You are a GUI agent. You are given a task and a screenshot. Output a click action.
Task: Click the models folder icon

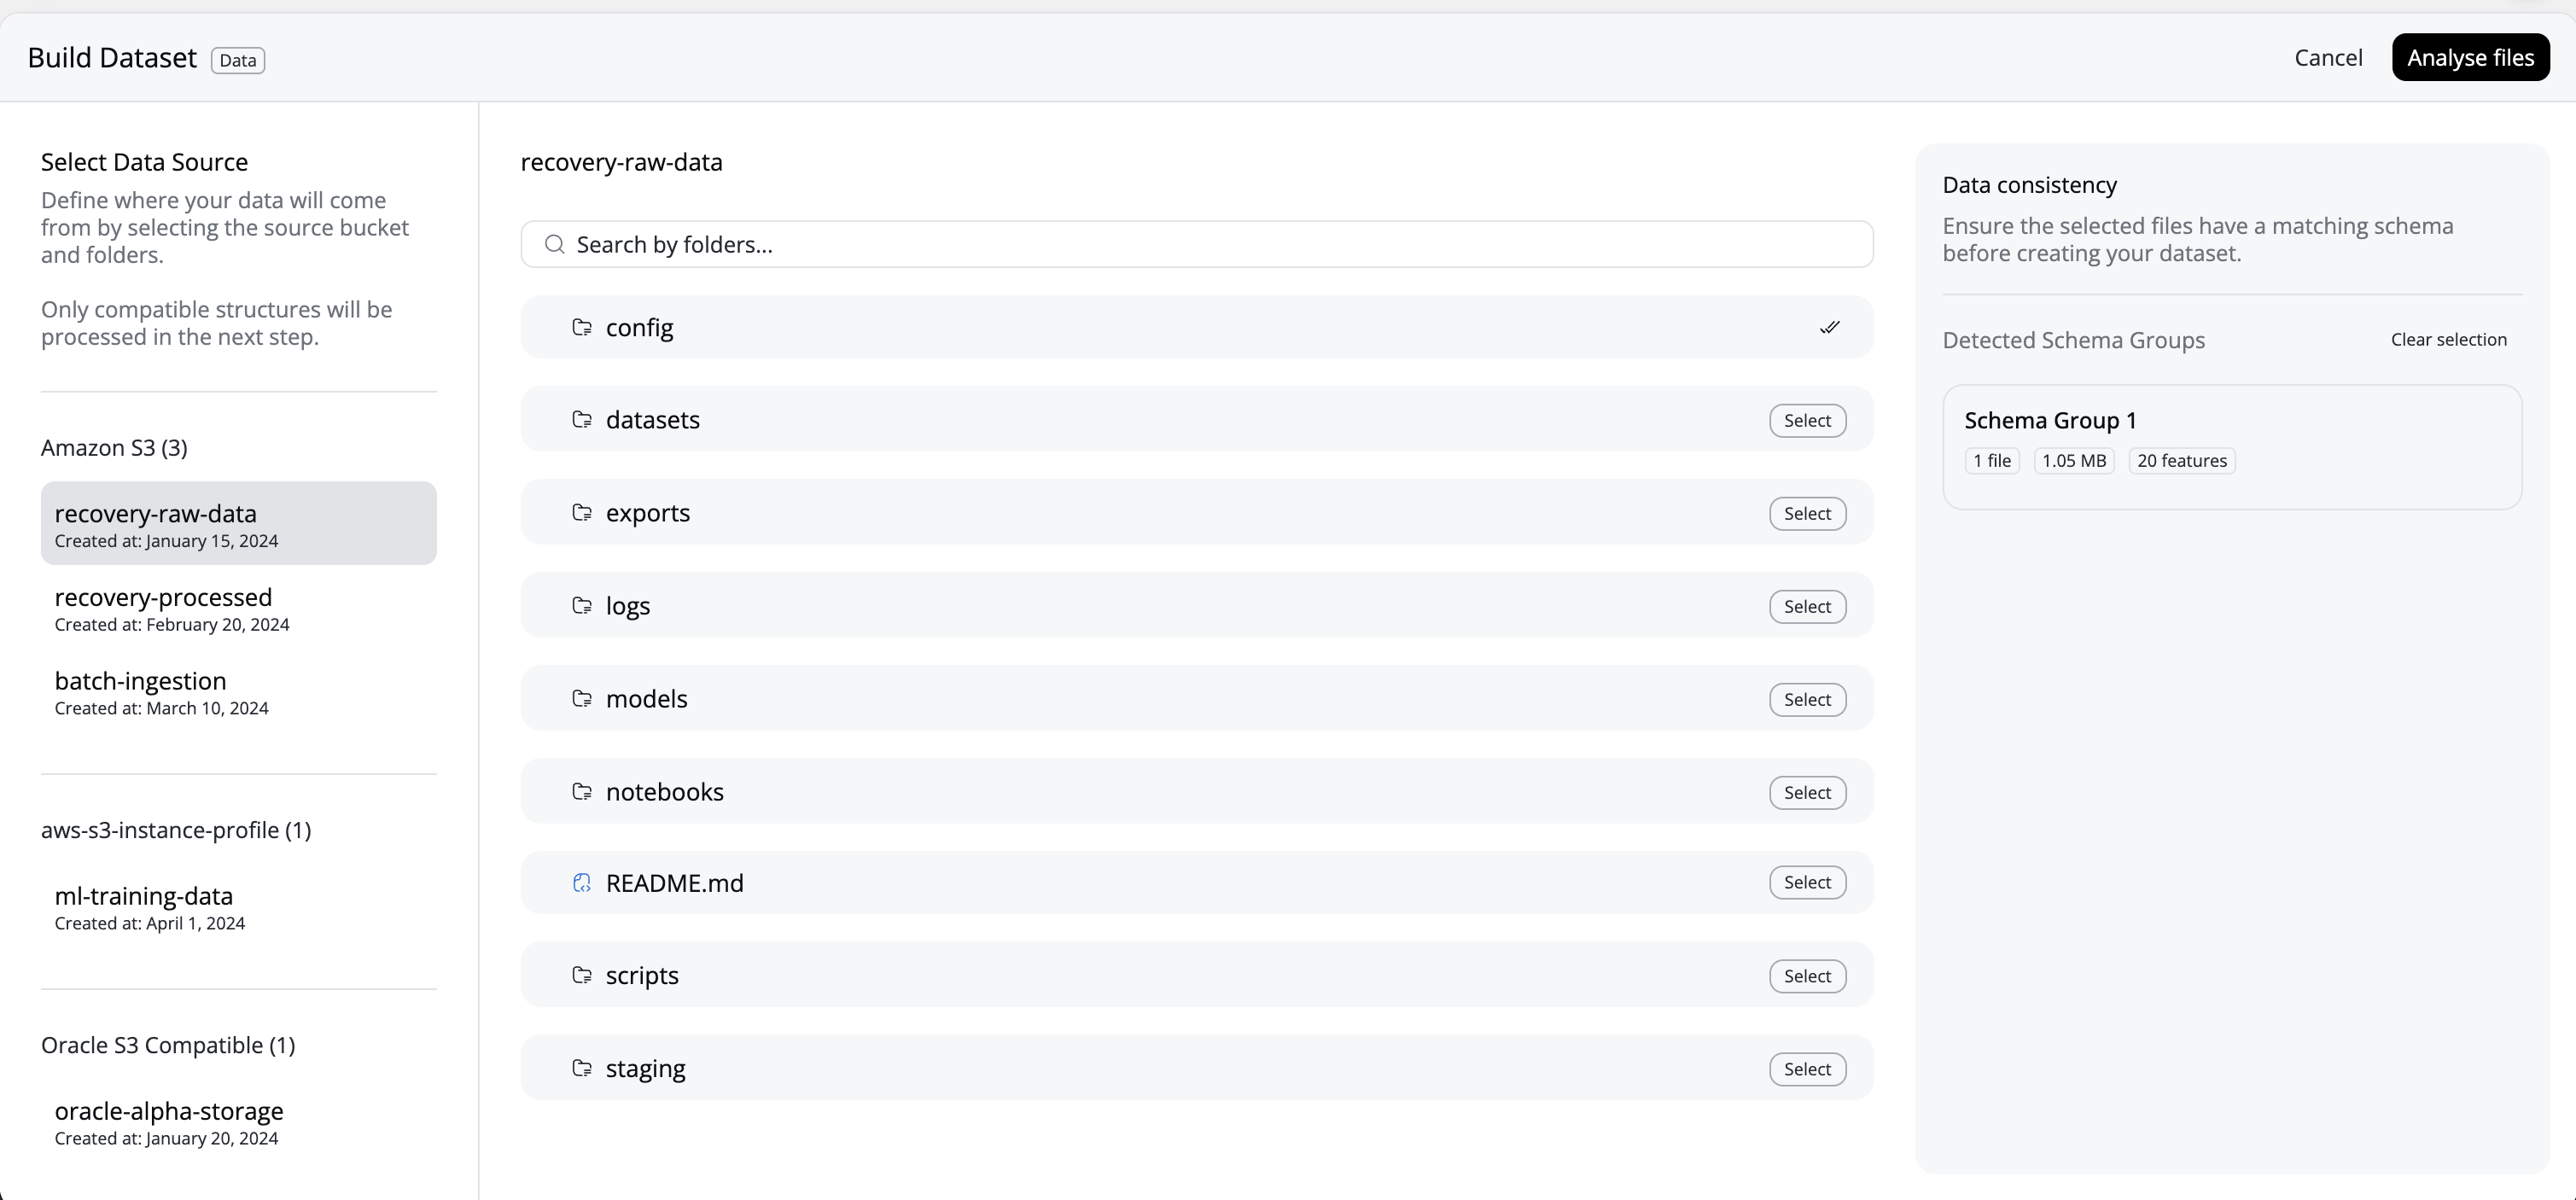pos(582,698)
